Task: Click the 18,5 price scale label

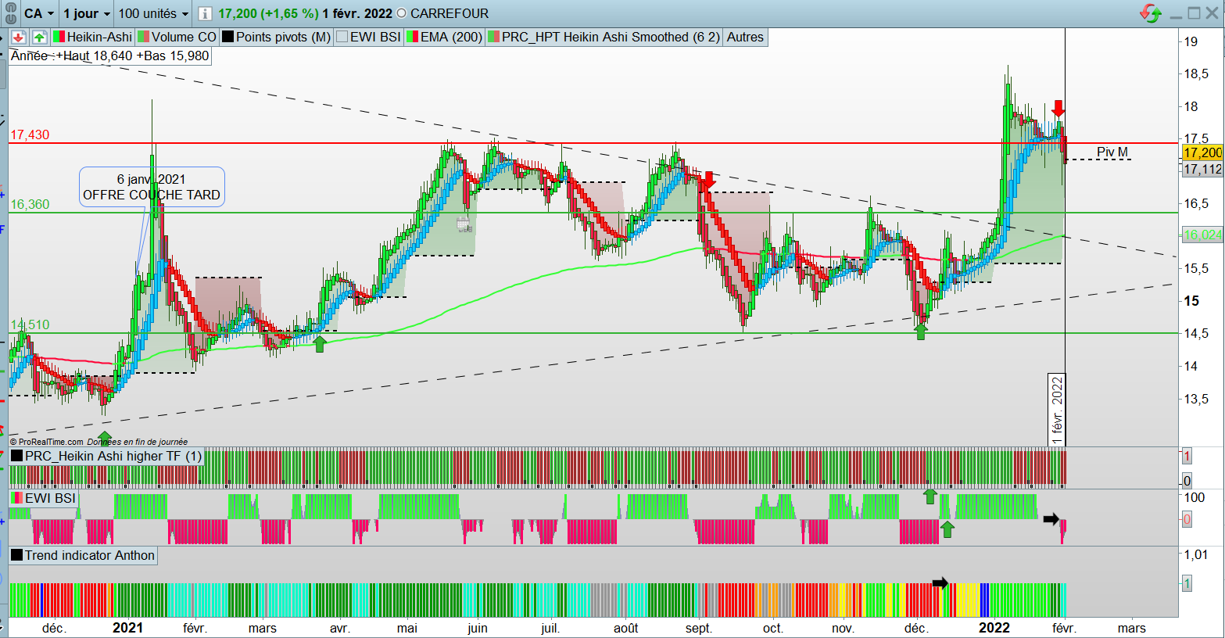Action: tap(1195, 73)
